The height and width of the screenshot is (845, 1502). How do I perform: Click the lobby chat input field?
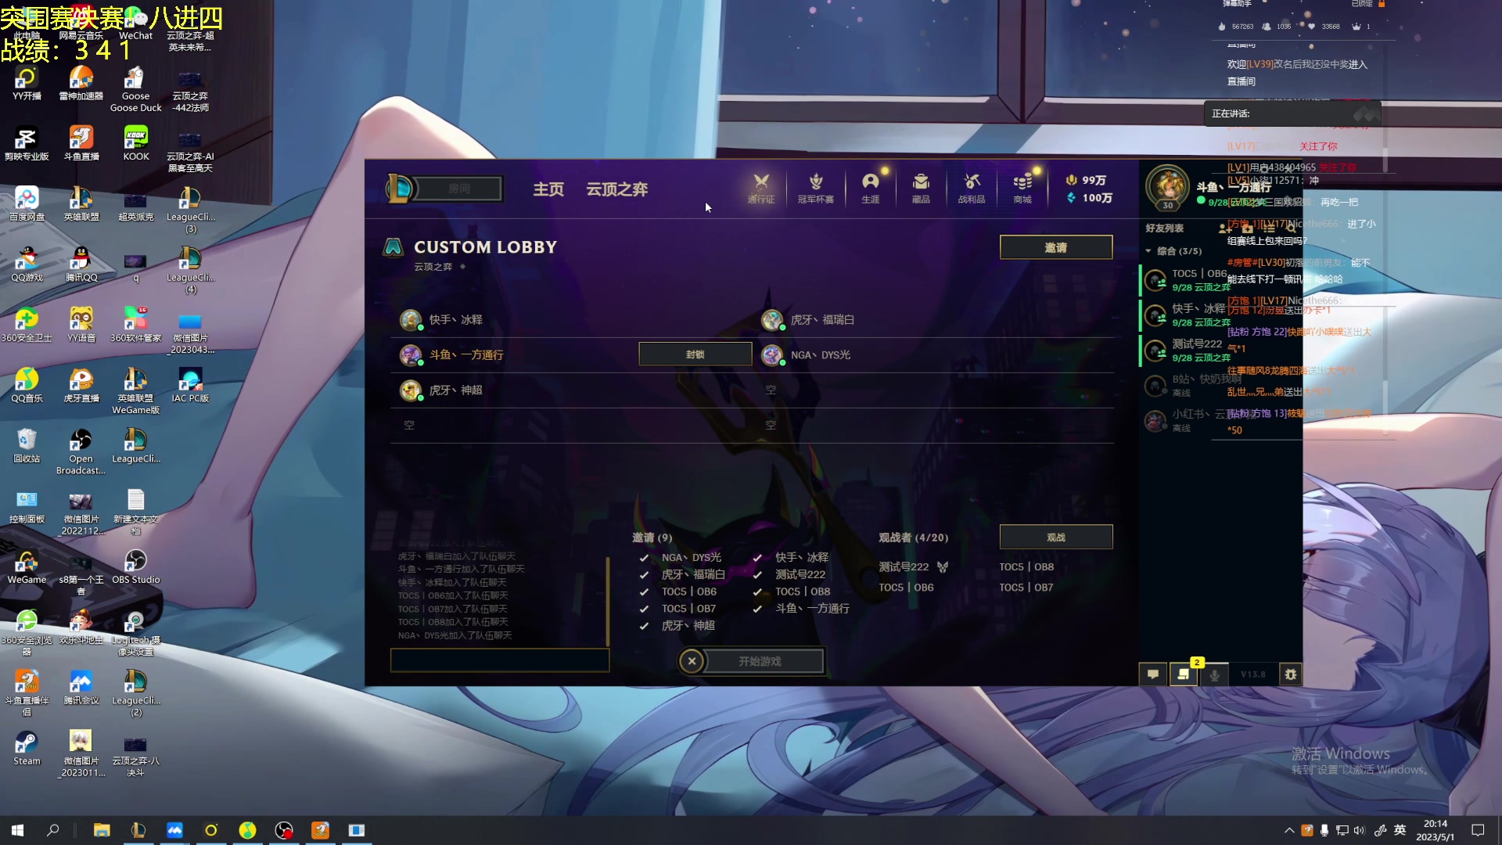point(499,660)
